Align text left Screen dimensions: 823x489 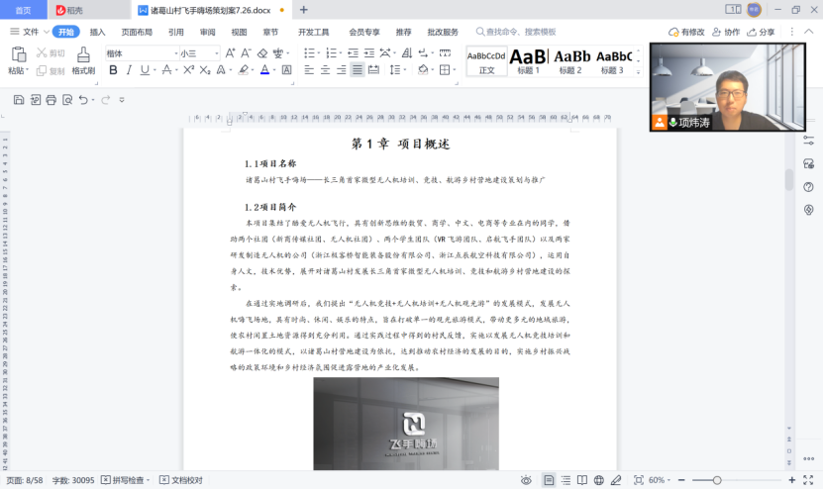click(309, 69)
